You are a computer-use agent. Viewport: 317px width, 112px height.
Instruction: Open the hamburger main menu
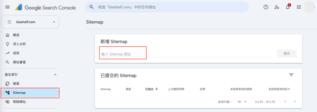7,7
